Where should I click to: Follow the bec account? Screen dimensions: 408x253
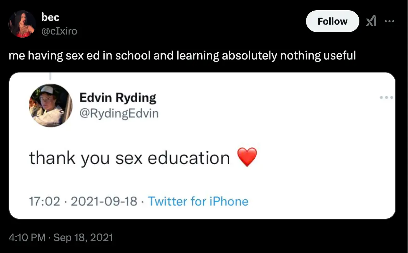[332, 22]
